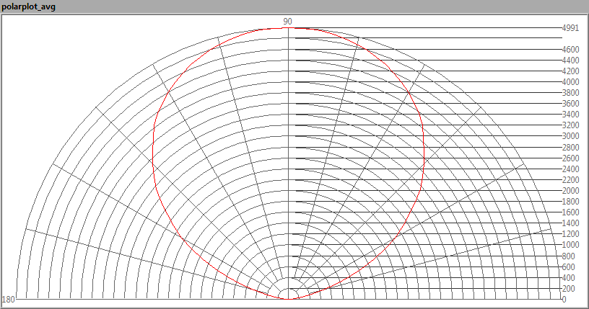
Task: Click the 2200 radial scale label
Action: [570, 180]
